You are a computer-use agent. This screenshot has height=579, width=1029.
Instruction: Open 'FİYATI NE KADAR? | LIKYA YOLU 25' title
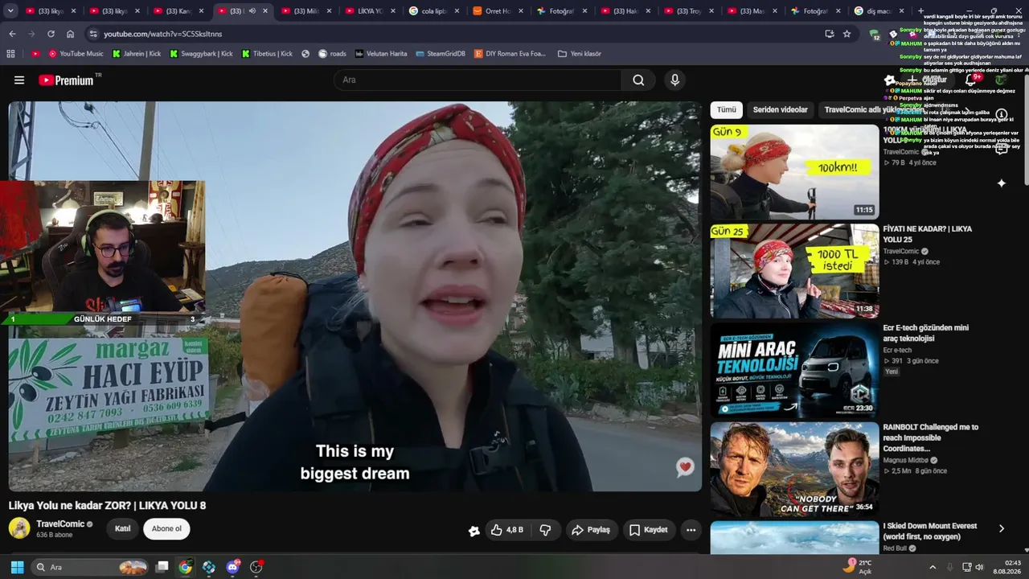[928, 234]
